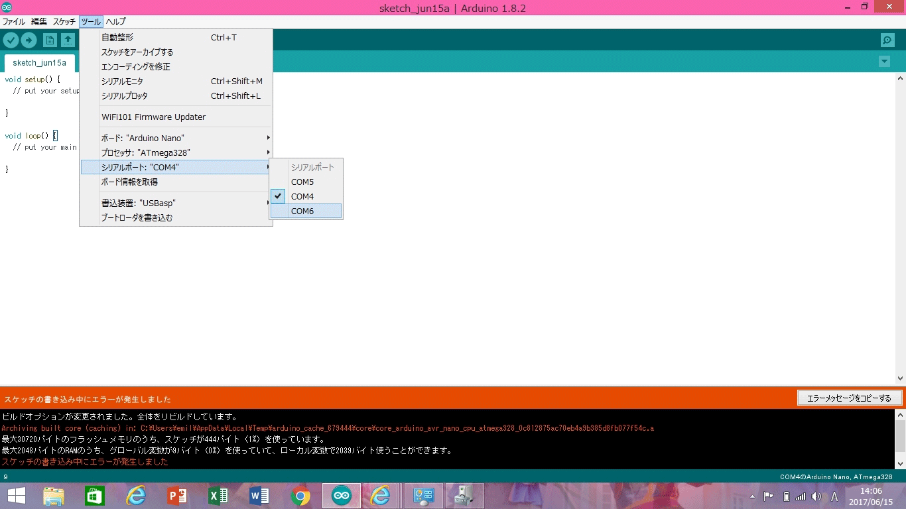The width and height of the screenshot is (906, 509).
Task: Open シリアルモニタ from the menu
Action: (x=176, y=82)
